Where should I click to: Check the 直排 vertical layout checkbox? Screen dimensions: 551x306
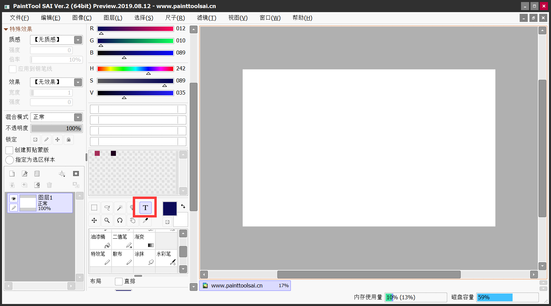coord(119,281)
